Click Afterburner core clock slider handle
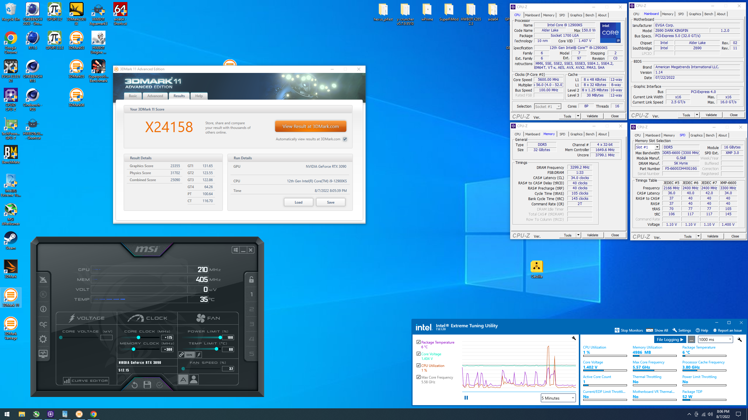The width and height of the screenshot is (748, 420). 138,337
